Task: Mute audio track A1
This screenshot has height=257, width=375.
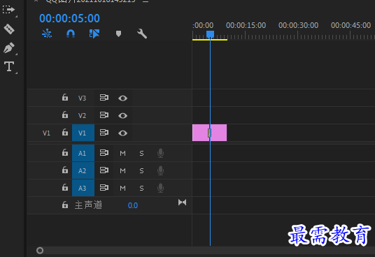Action: coord(122,153)
